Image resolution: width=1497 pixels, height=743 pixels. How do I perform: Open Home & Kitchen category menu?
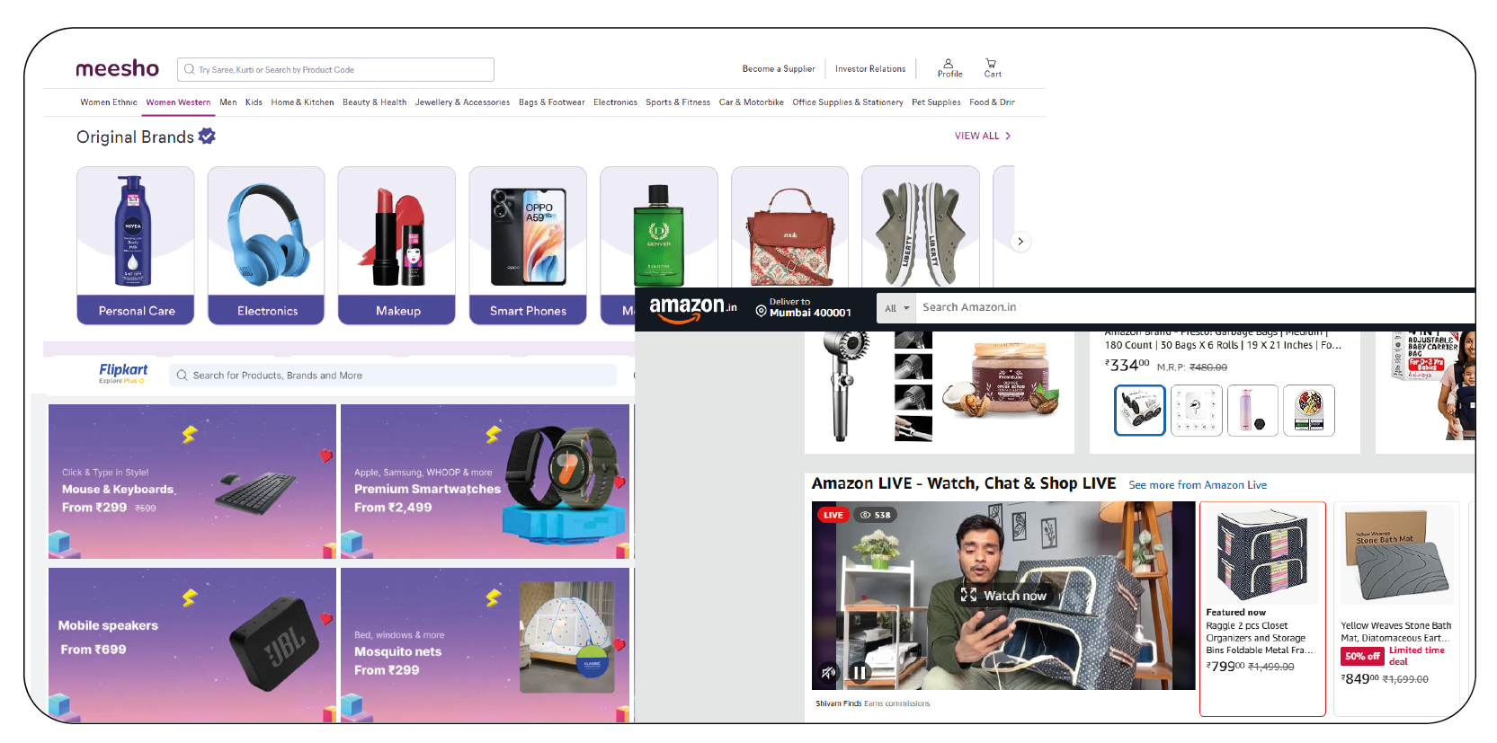[x=302, y=102]
